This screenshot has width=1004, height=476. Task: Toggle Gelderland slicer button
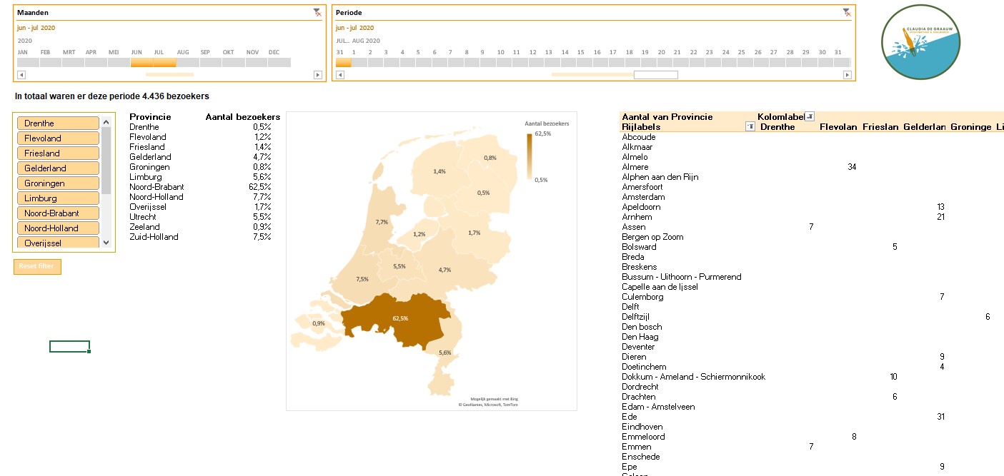58,168
